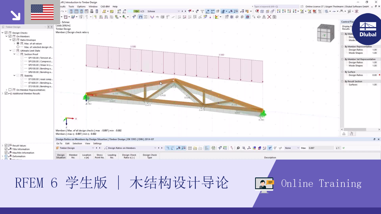Open the Window menu

point(93,7)
